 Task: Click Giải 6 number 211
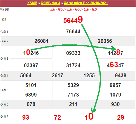73,104
